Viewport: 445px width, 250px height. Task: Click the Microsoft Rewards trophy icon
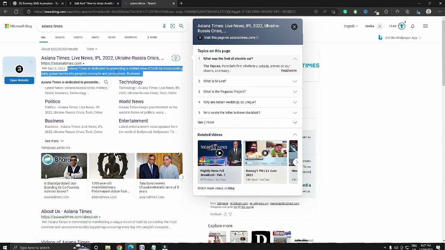[402, 26]
